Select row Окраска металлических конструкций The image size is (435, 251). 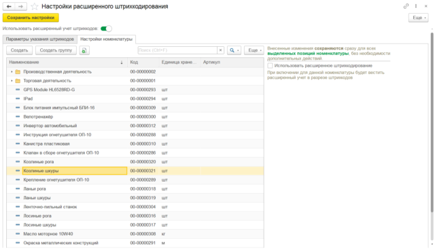click(135, 243)
